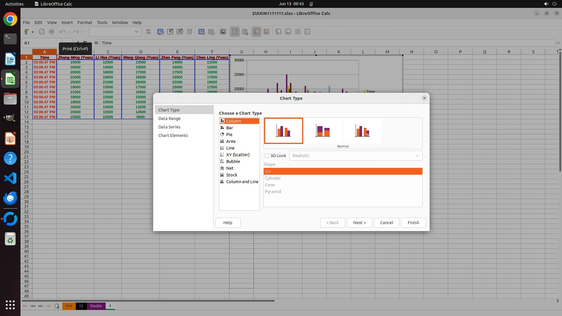
Task: Switch to the Double sheet tab
Action: (x=96, y=306)
